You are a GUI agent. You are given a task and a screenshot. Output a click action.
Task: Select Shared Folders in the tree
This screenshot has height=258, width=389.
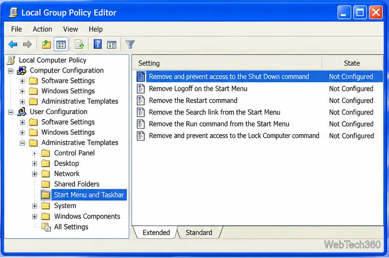pyautogui.click(x=77, y=184)
